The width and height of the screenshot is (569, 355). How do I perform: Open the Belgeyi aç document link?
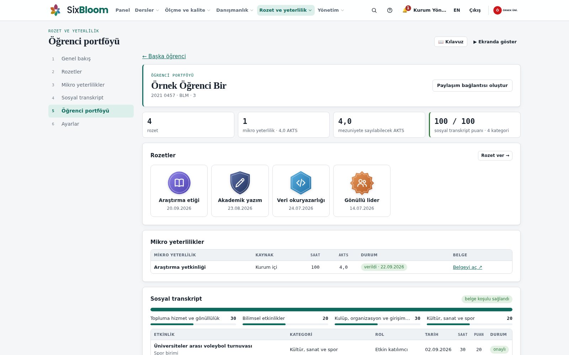[467, 267]
